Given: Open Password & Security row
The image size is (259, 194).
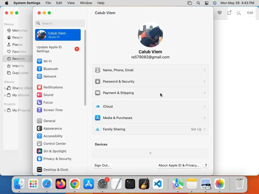Looking at the screenshot, I should pyautogui.click(x=150, y=82).
